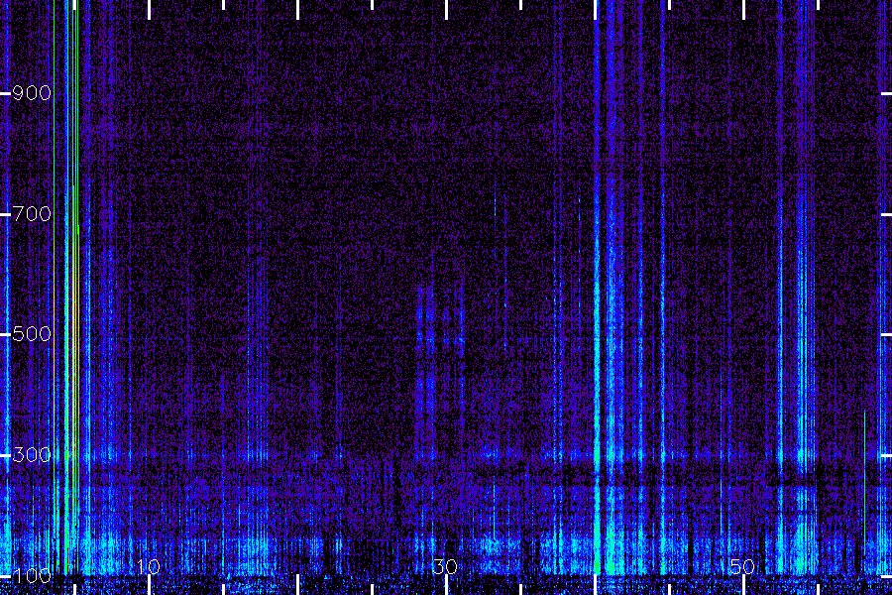Select the 300 frequency axis label
The height and width of the screenshot is (595, 892).
pyautogui.click(x=32, y=455)
